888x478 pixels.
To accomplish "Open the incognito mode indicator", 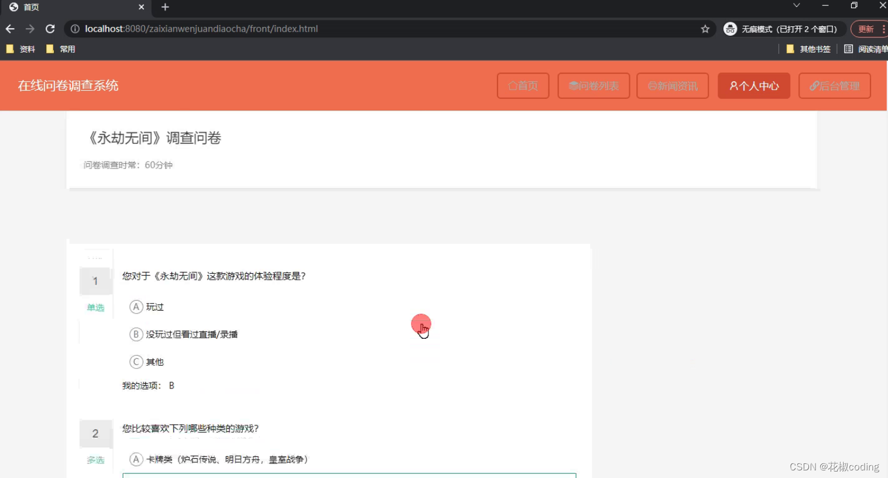I will tap(783, 29).
